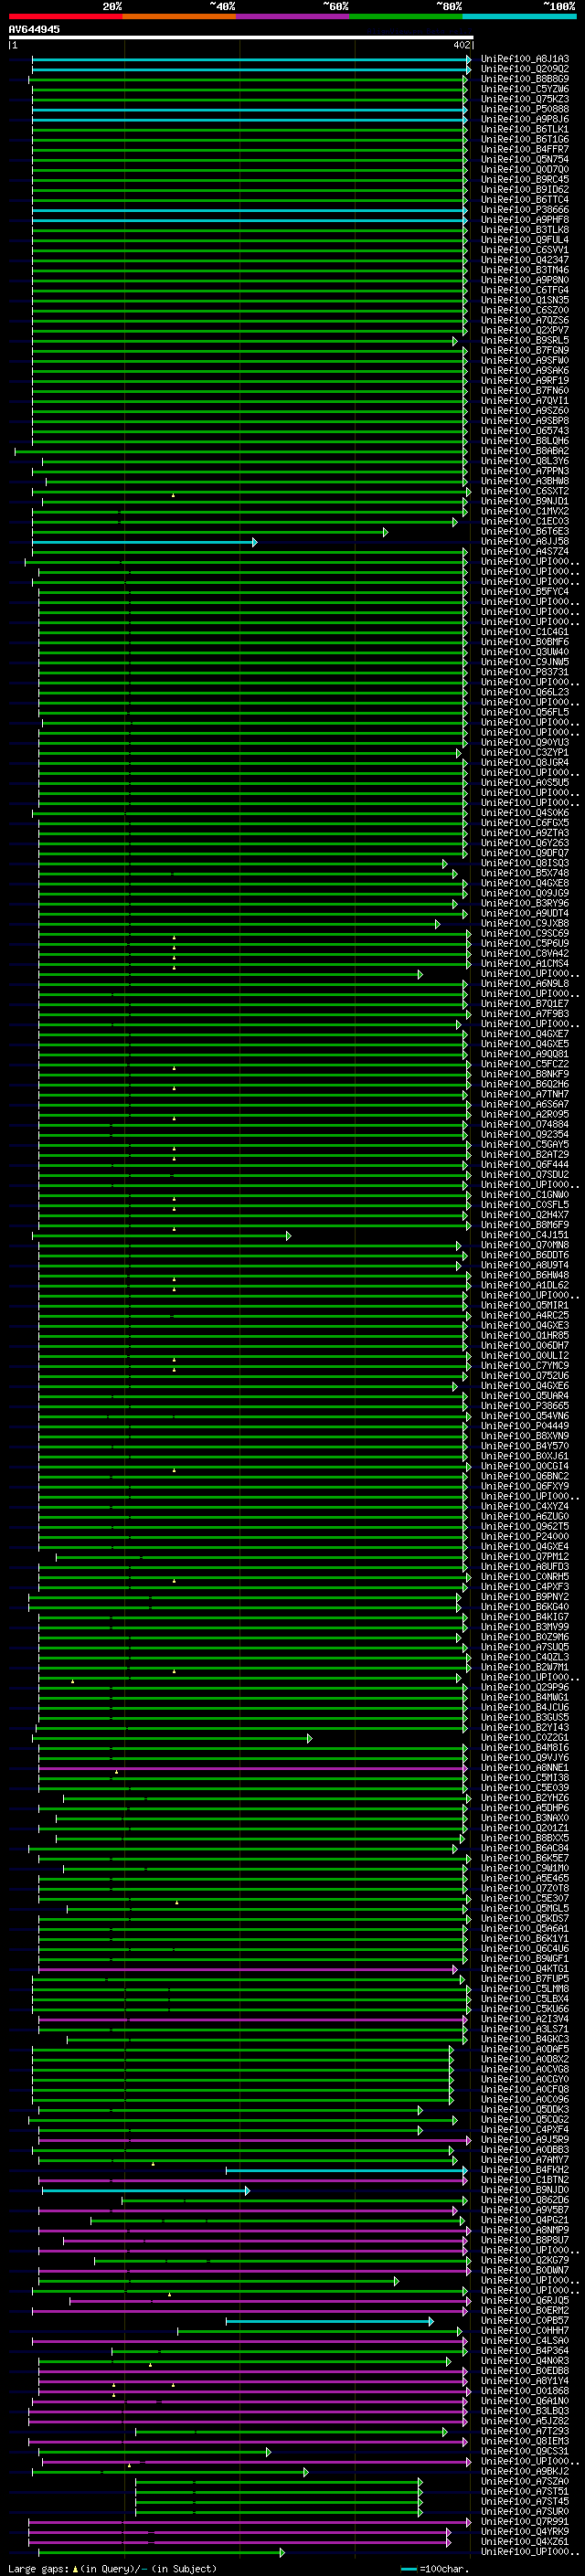Select hit UniRef100_P38666
585x2576 pixels.
pos(525,210)
